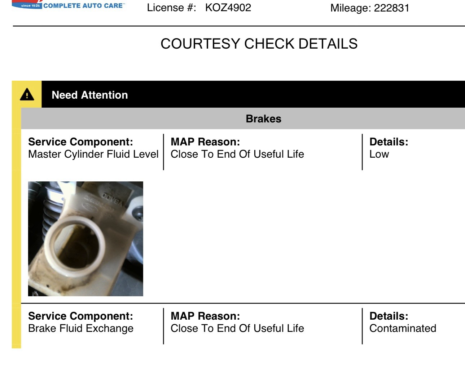465x365 pixels.
Task: Click Details label above Contaminated
Action: (389, 316)
